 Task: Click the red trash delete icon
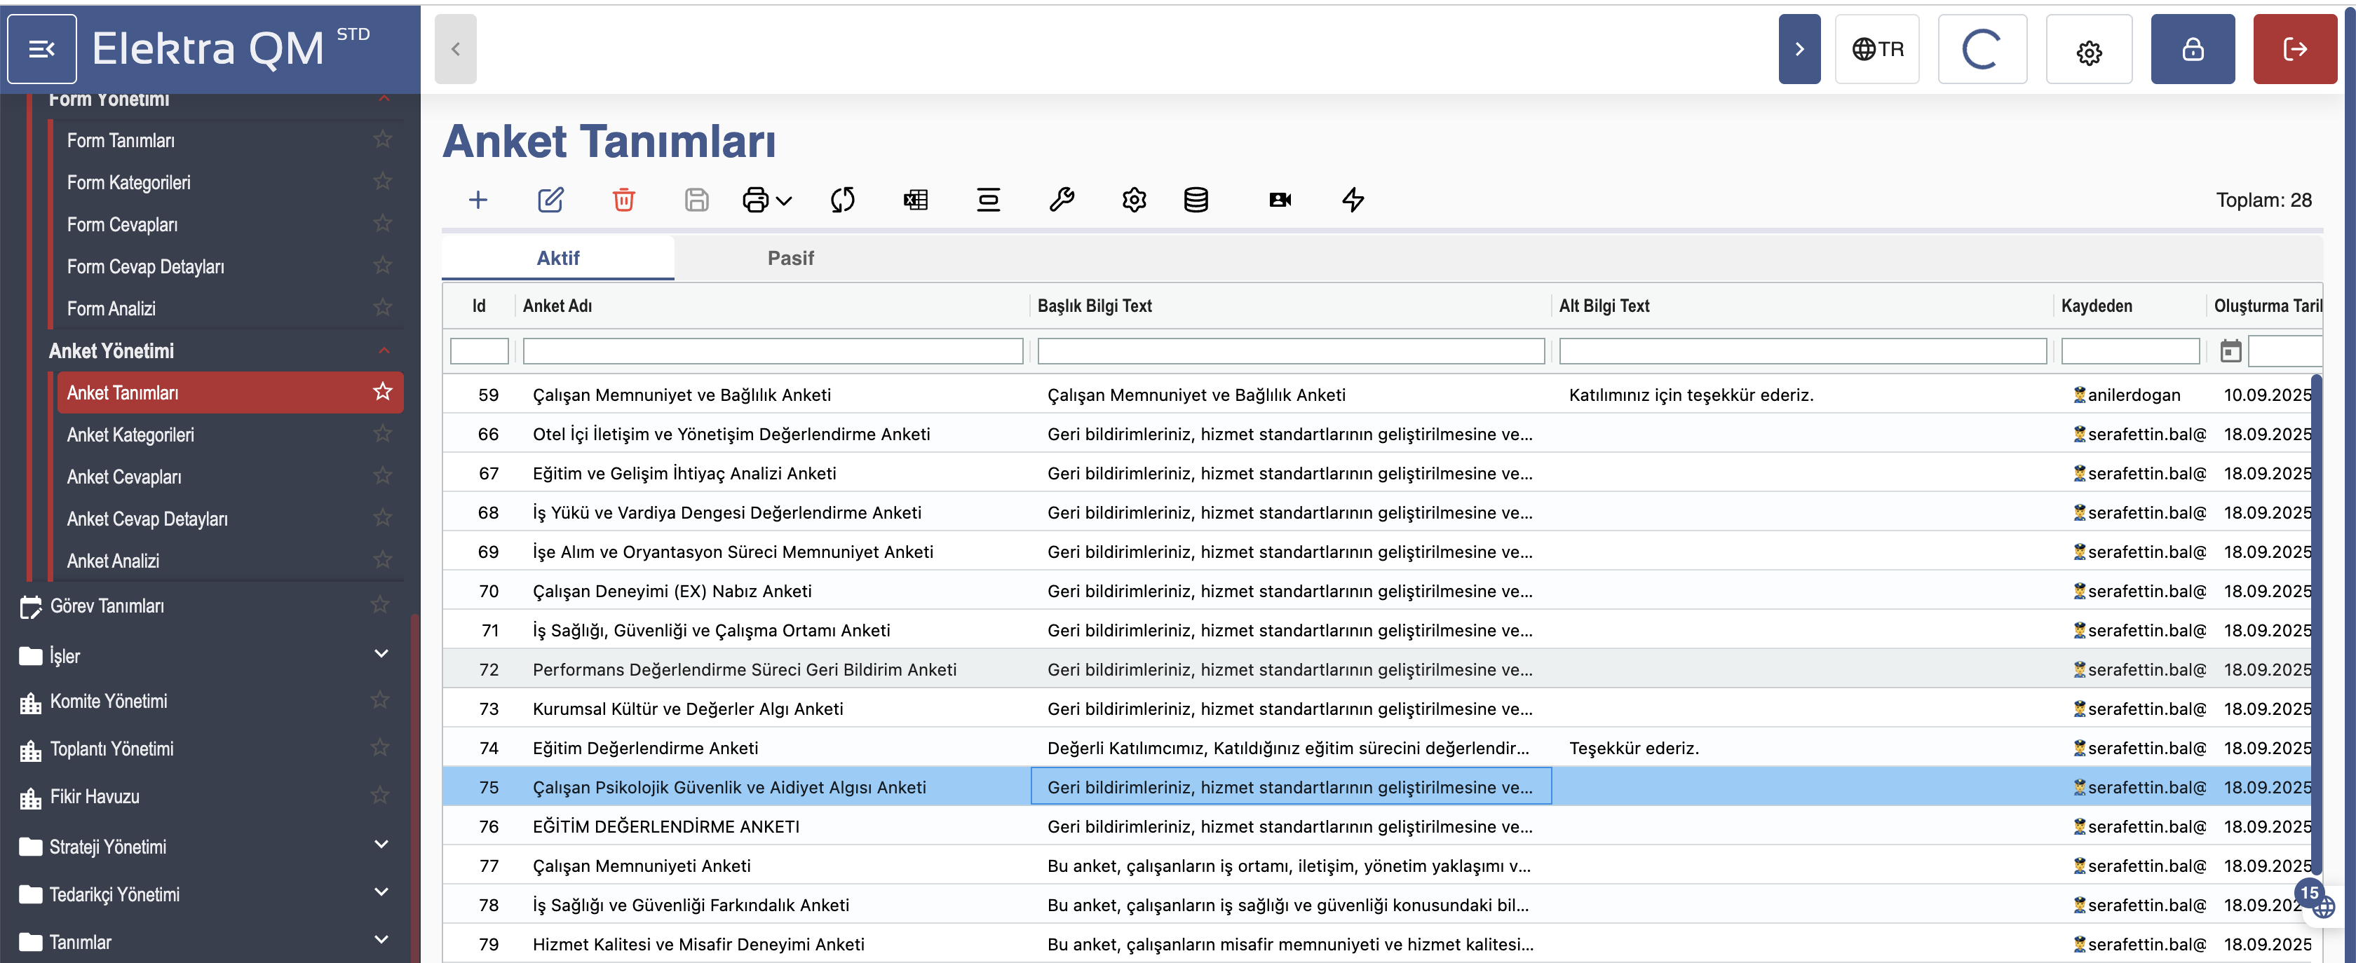[623, 199]
